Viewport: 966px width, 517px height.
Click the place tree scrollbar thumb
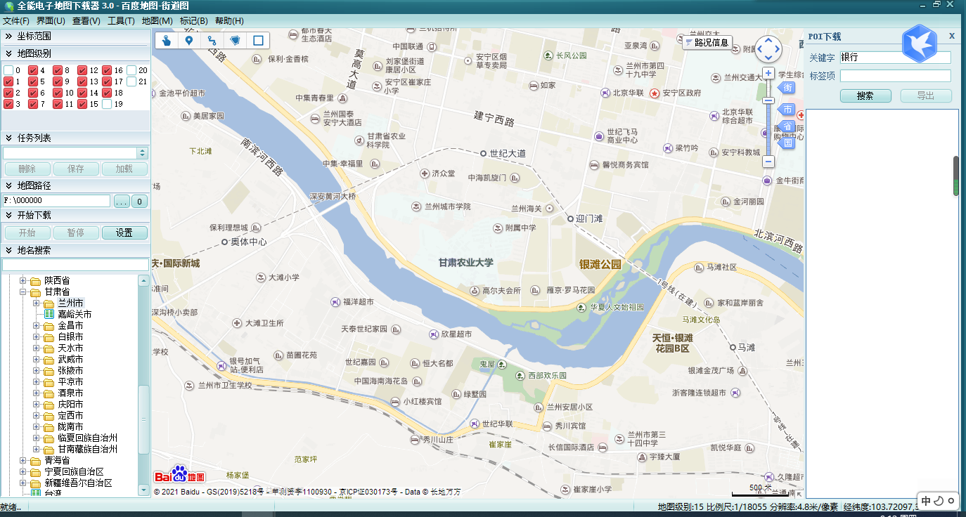pos(143,419)
